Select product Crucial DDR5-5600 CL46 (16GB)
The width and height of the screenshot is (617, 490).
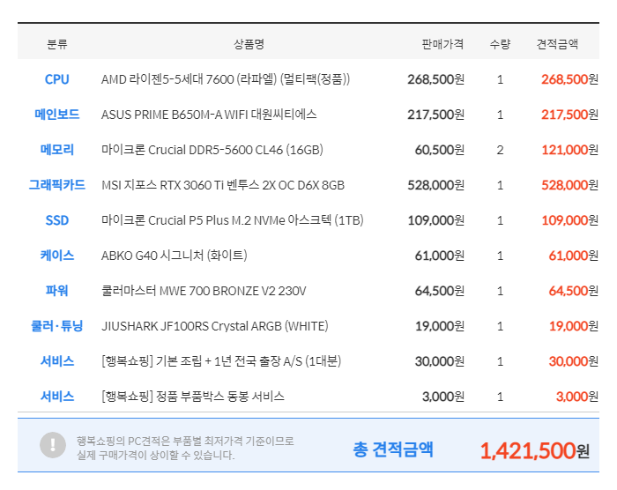[212, 150]
